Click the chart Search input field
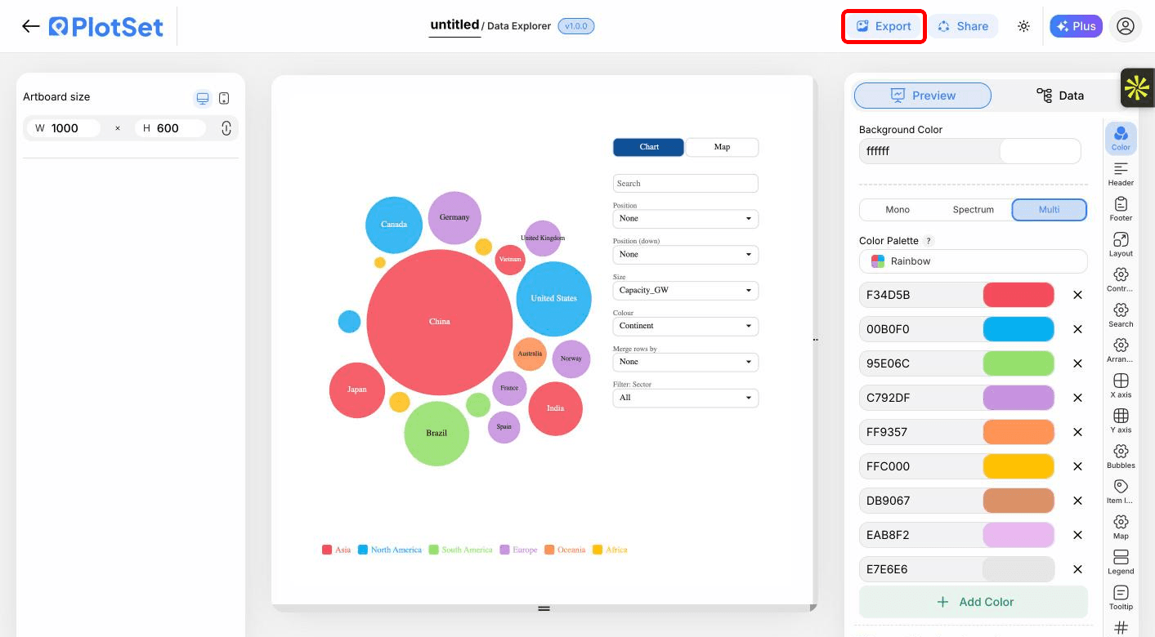The width and height of the screenshot is (1155, 637). point(686,184)
